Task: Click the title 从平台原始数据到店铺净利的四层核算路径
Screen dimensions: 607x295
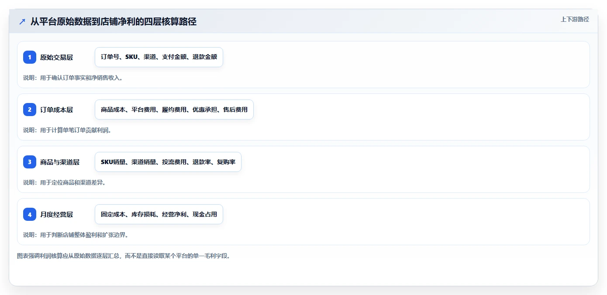Action: (114, 21)
